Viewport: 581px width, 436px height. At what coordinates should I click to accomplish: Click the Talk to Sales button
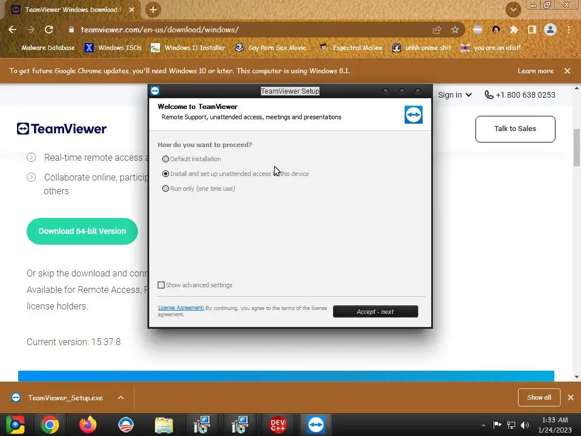click(x=515, y=129)
